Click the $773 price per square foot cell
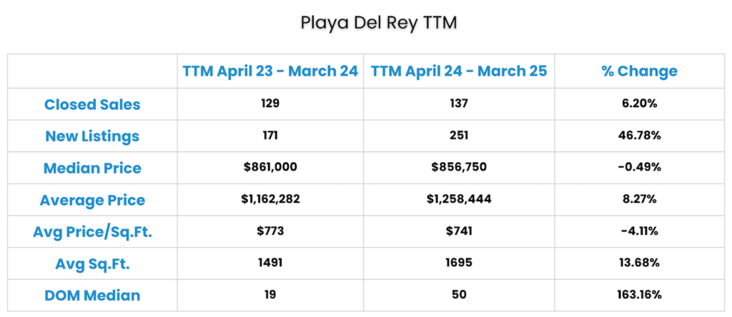The image size is (732, 317). tap(270, 231)
